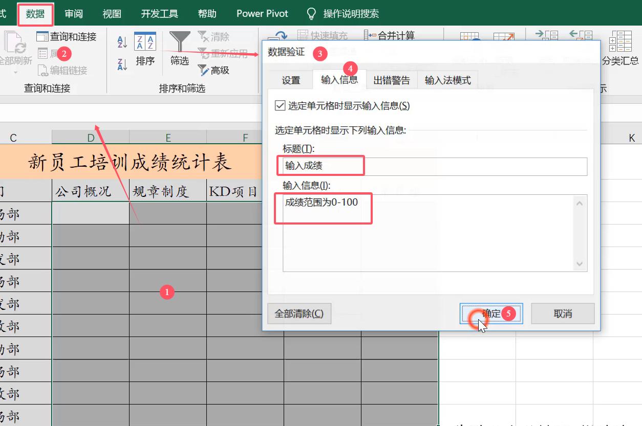This screenshot has height=426, width=642.
Task: Click the 取消 button
Action: [x=563, y=313]
